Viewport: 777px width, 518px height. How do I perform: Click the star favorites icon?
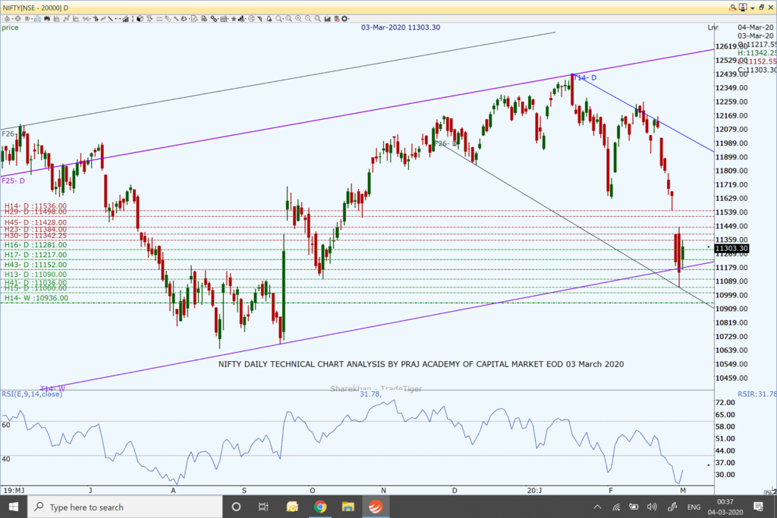(x=234, y=19)
